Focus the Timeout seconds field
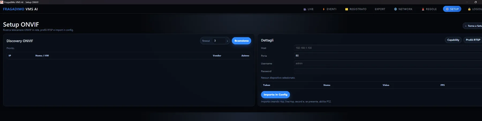This screenshot has width=482, height=121. coord(219,41)
